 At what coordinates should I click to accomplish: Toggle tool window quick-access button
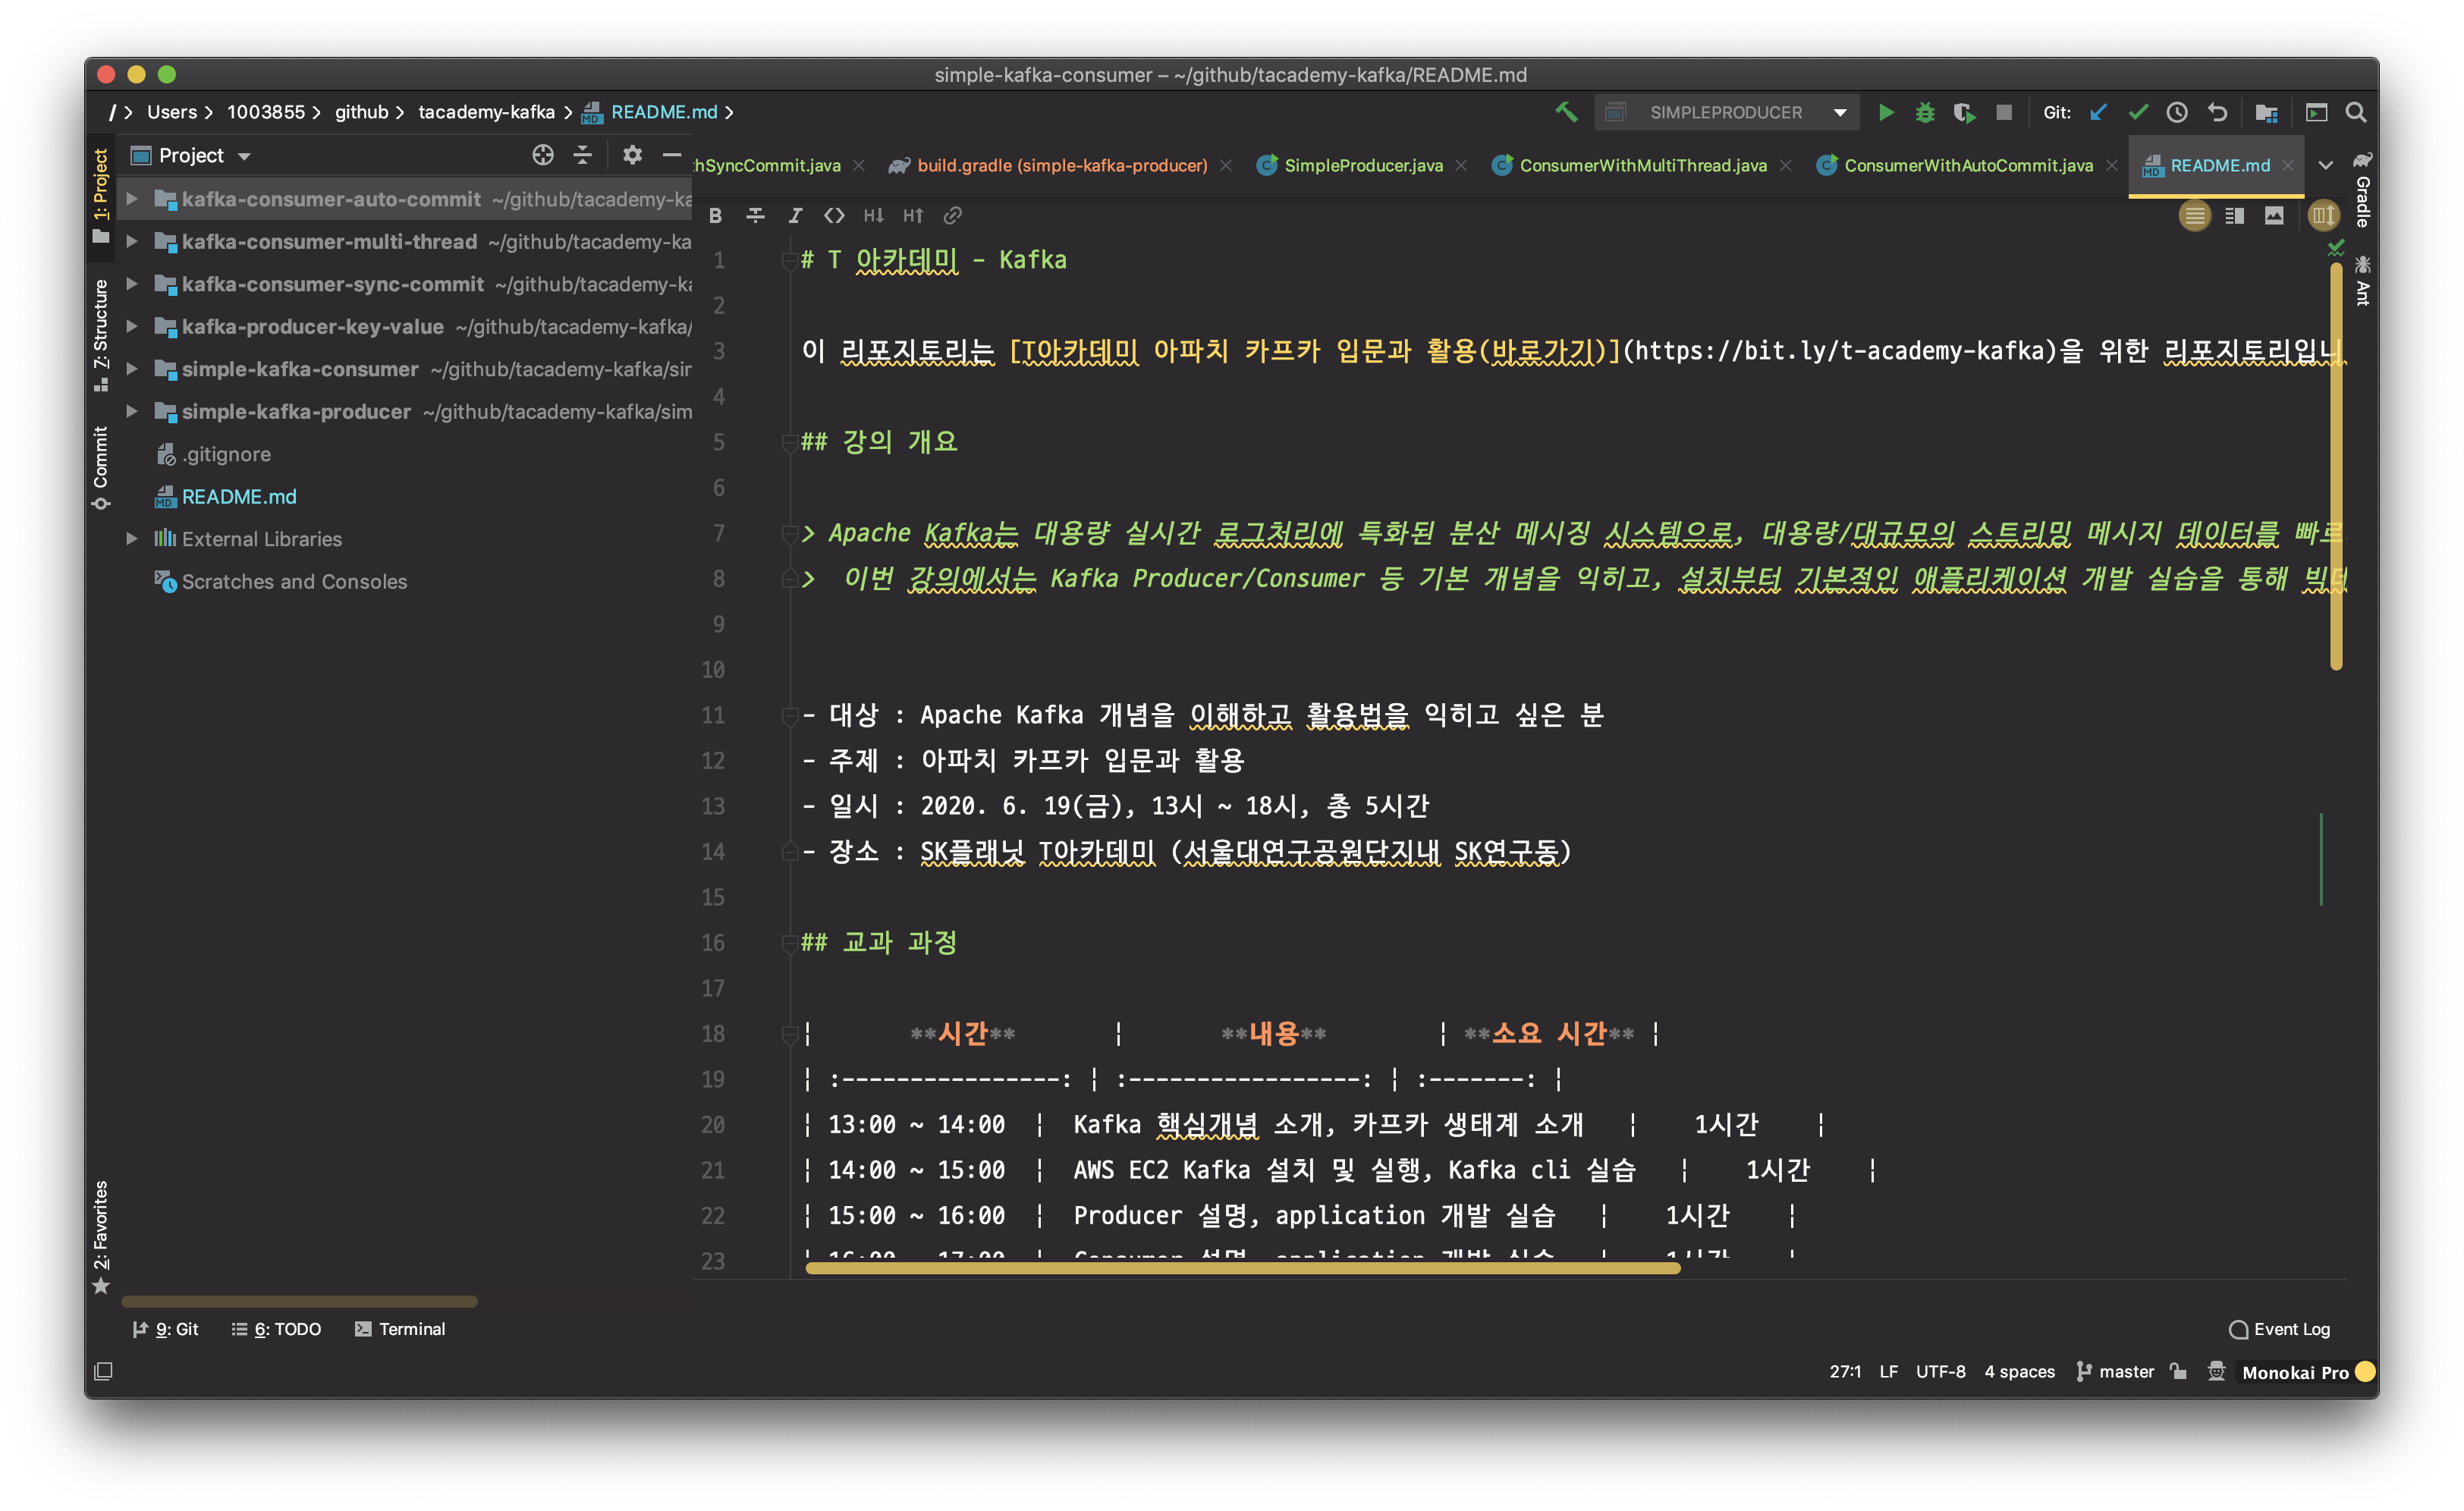click(x=103, y=1371)
